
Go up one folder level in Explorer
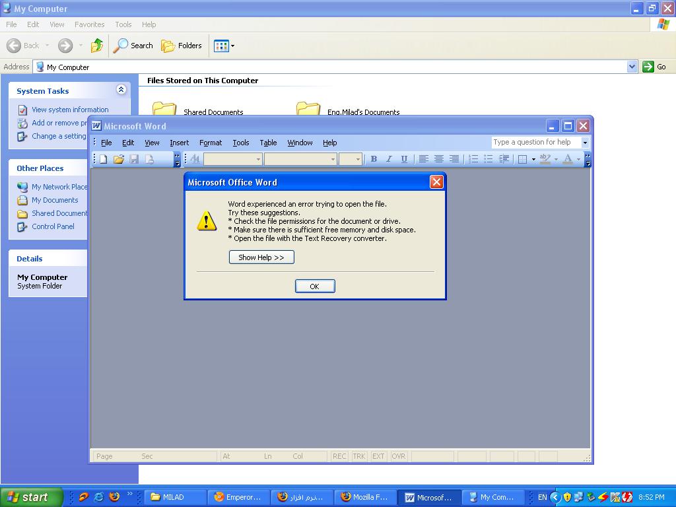click(97, 46)
